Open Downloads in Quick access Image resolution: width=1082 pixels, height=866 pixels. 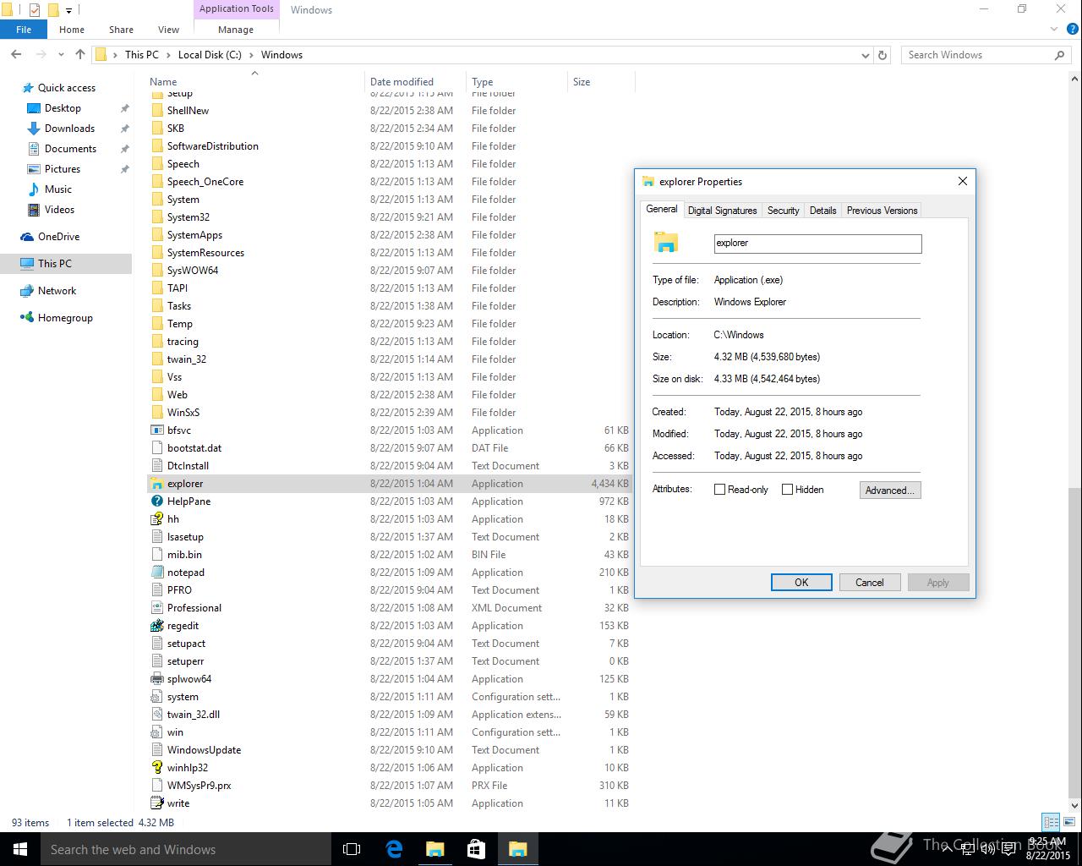click(69, 129)
